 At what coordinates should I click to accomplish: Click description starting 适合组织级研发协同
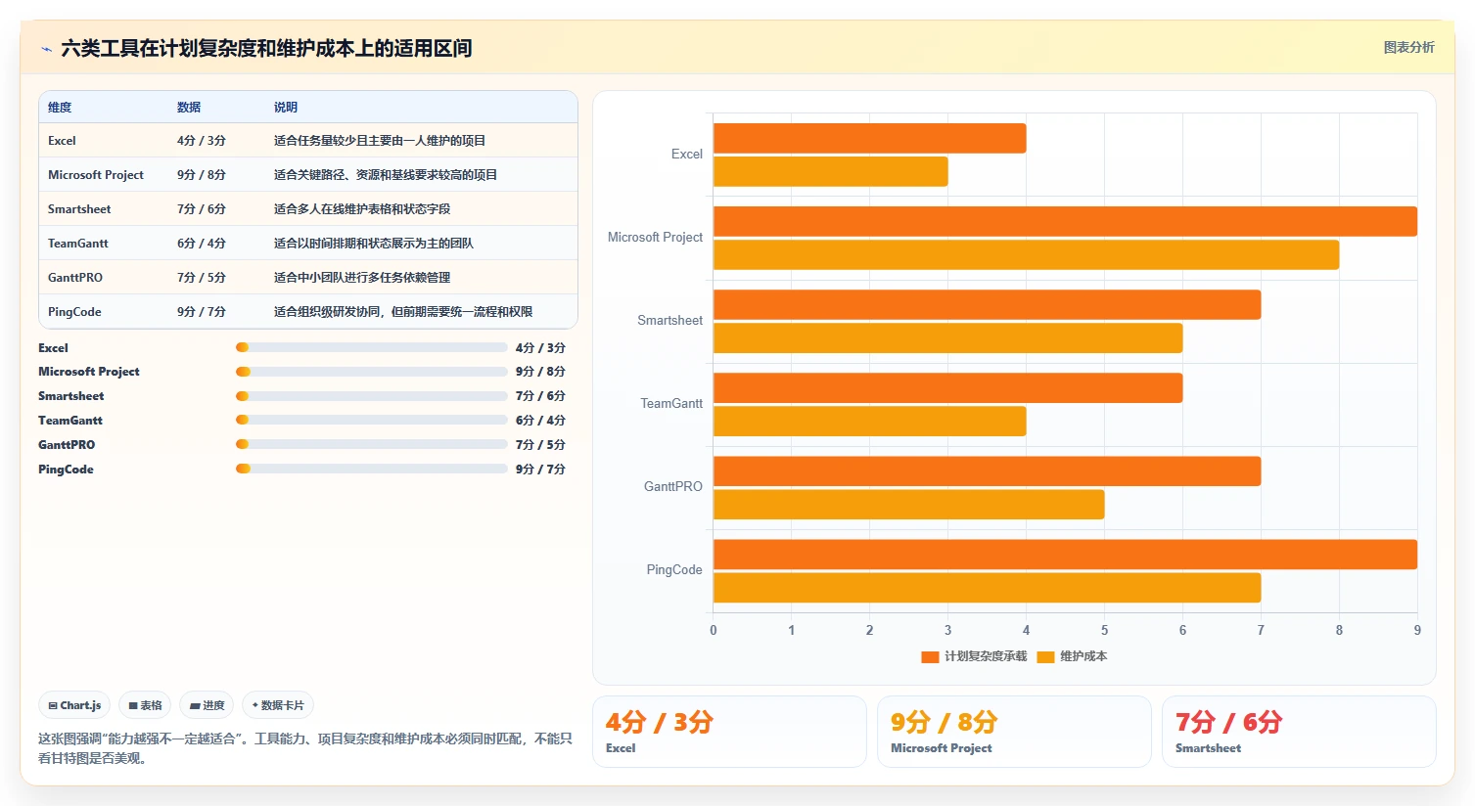(x=403, y=311)
